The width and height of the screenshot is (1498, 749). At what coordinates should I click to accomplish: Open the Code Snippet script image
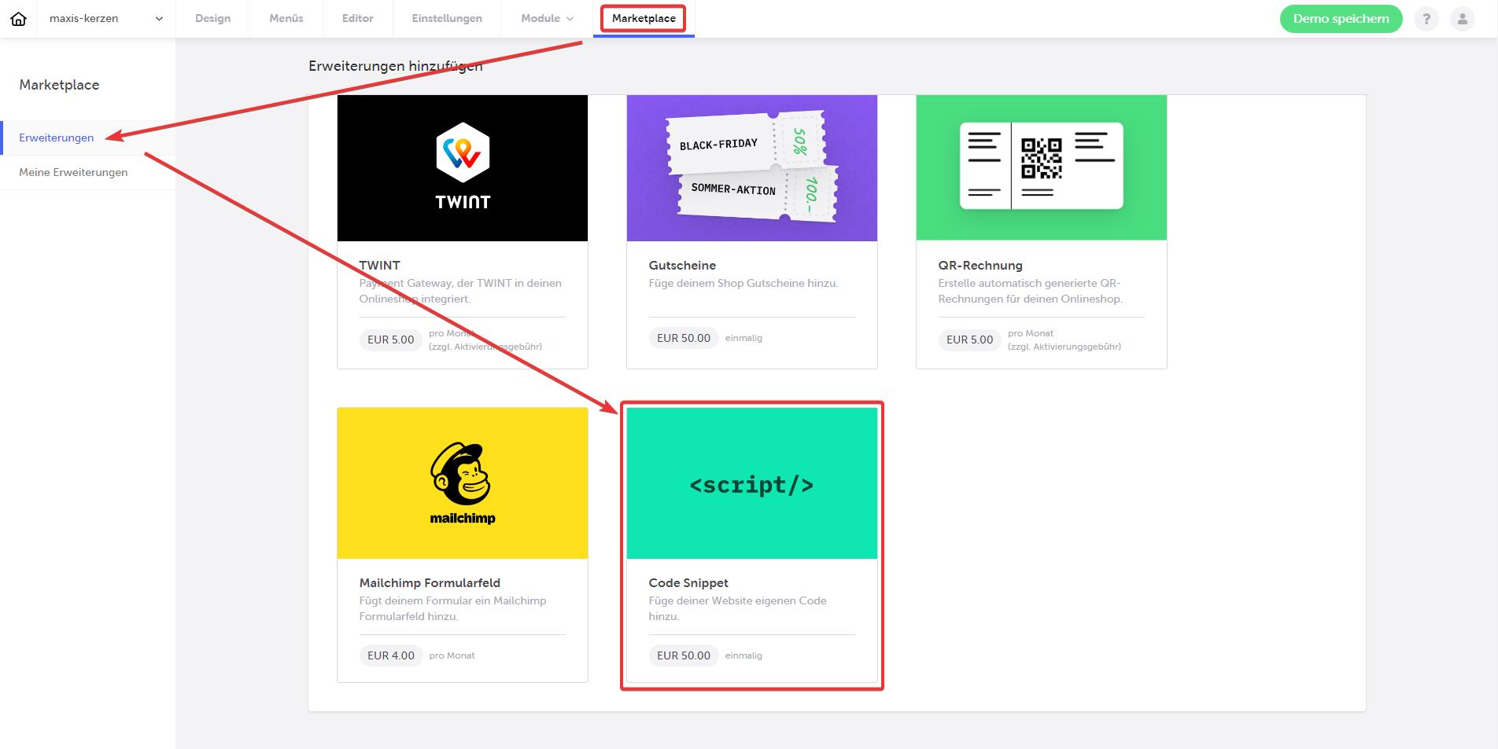click(751, 483)
